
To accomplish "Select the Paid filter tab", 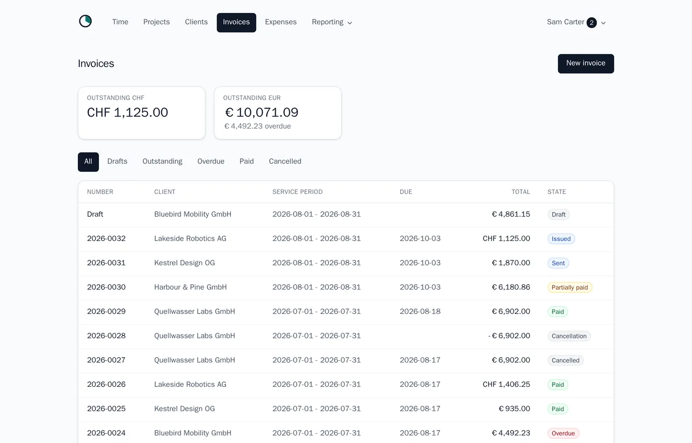I will point(247,162).
